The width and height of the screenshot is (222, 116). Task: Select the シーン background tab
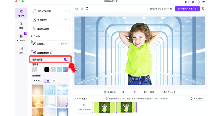(56, 81)
